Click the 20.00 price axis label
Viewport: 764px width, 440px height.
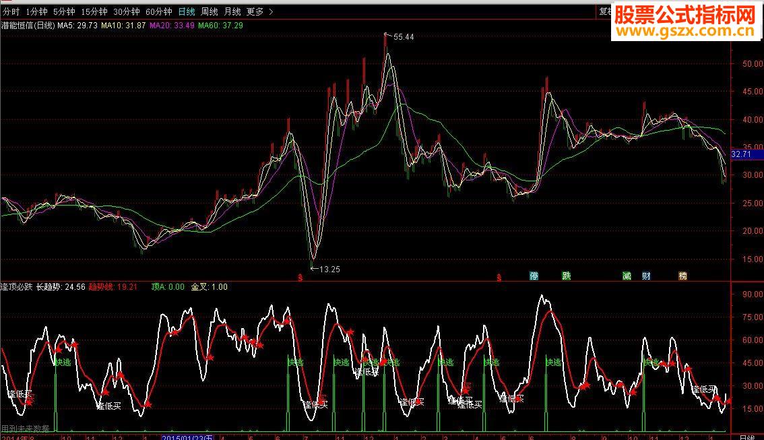(753, 231)
